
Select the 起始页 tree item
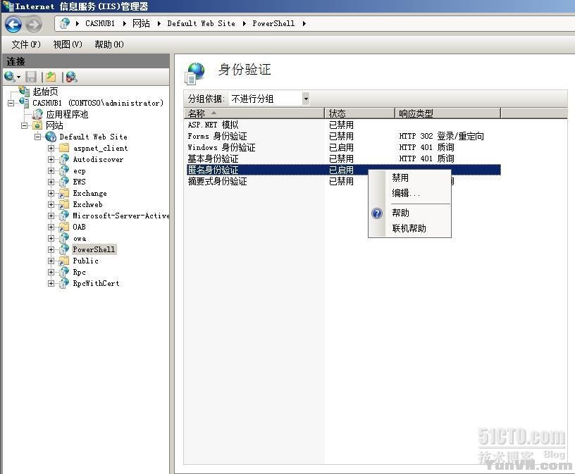pyautogui.click(x=45, y=92)
